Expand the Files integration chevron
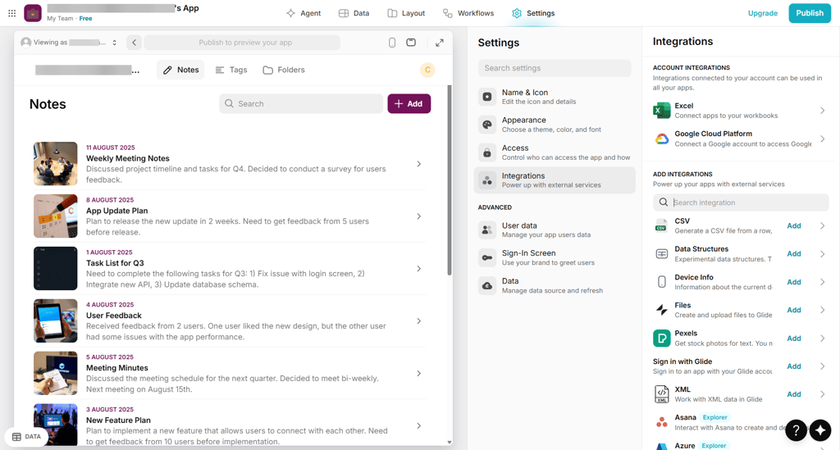This screenshot has height=450, width=840. click(x=822, y=310)
